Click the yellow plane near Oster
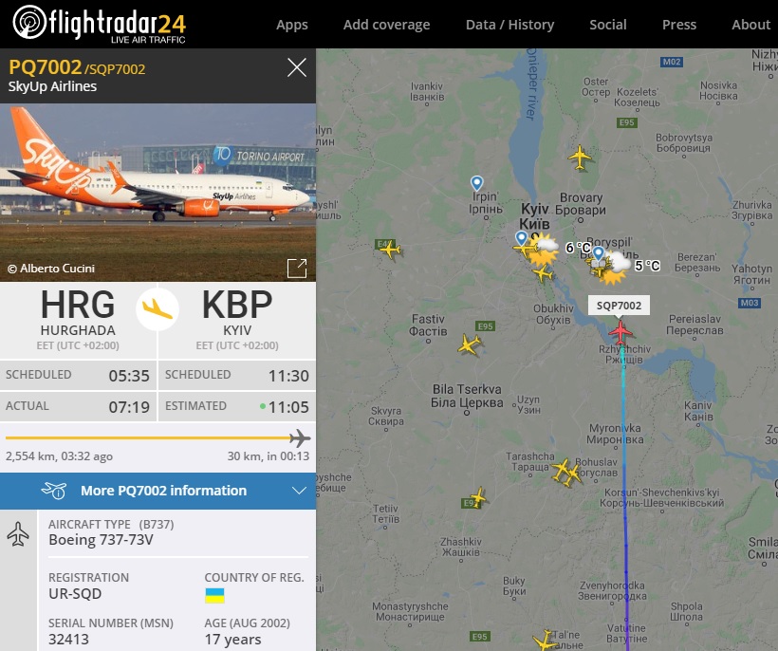 pos(580,158)
